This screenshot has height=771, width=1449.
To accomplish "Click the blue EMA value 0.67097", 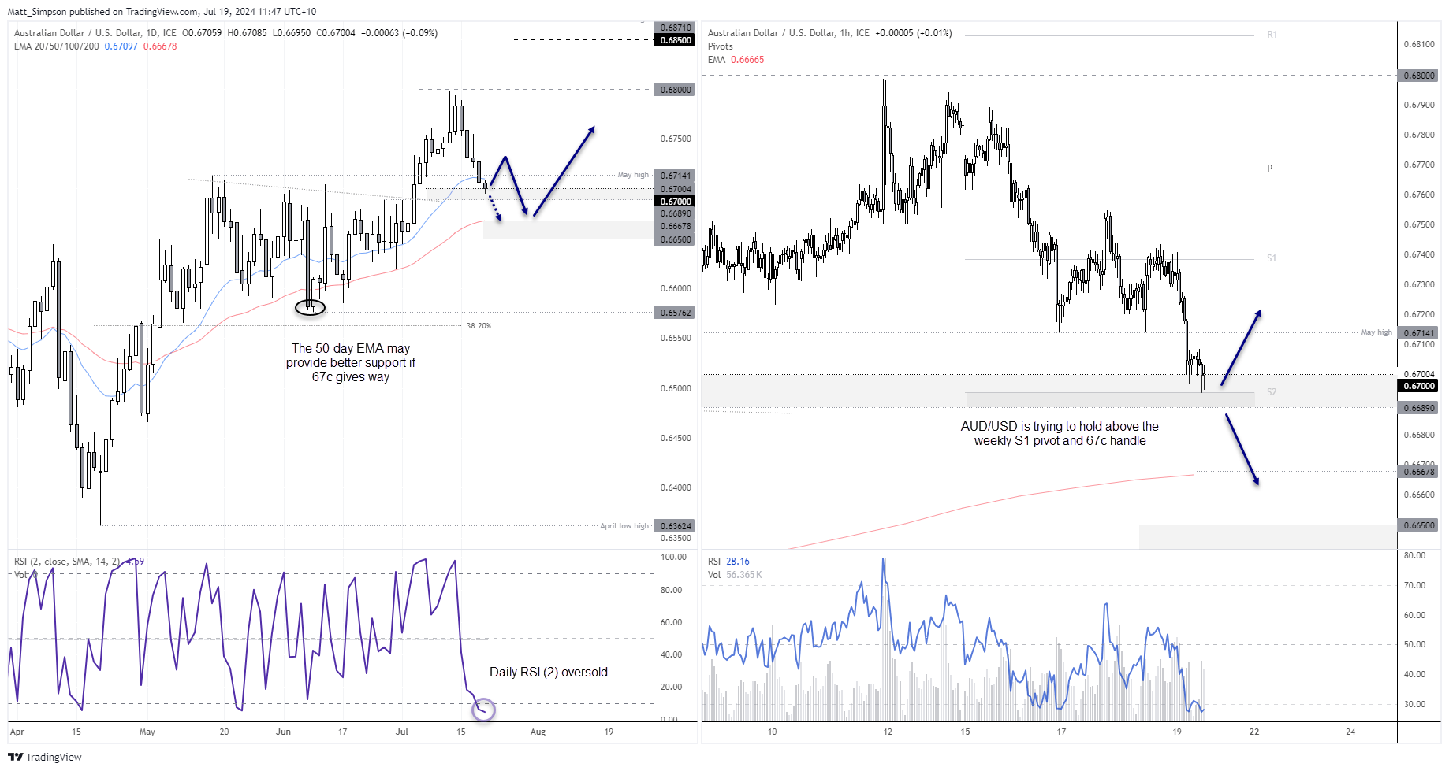I will (x=121, y=46).
